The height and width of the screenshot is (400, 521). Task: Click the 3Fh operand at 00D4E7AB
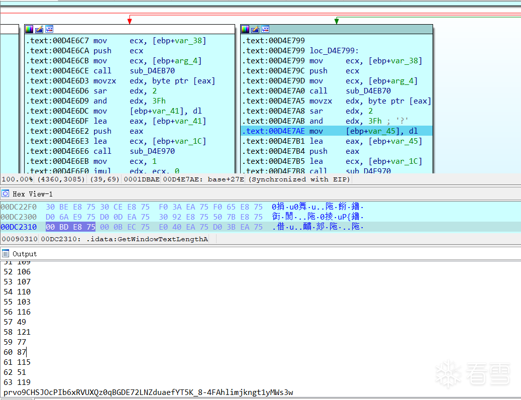point(375,121)
